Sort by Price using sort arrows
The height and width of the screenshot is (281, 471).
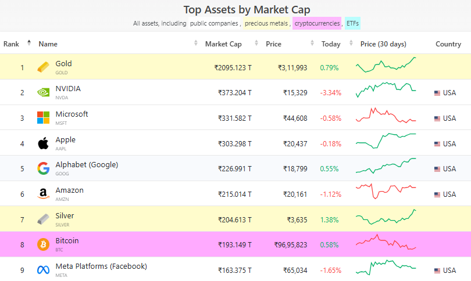[312, 43]
